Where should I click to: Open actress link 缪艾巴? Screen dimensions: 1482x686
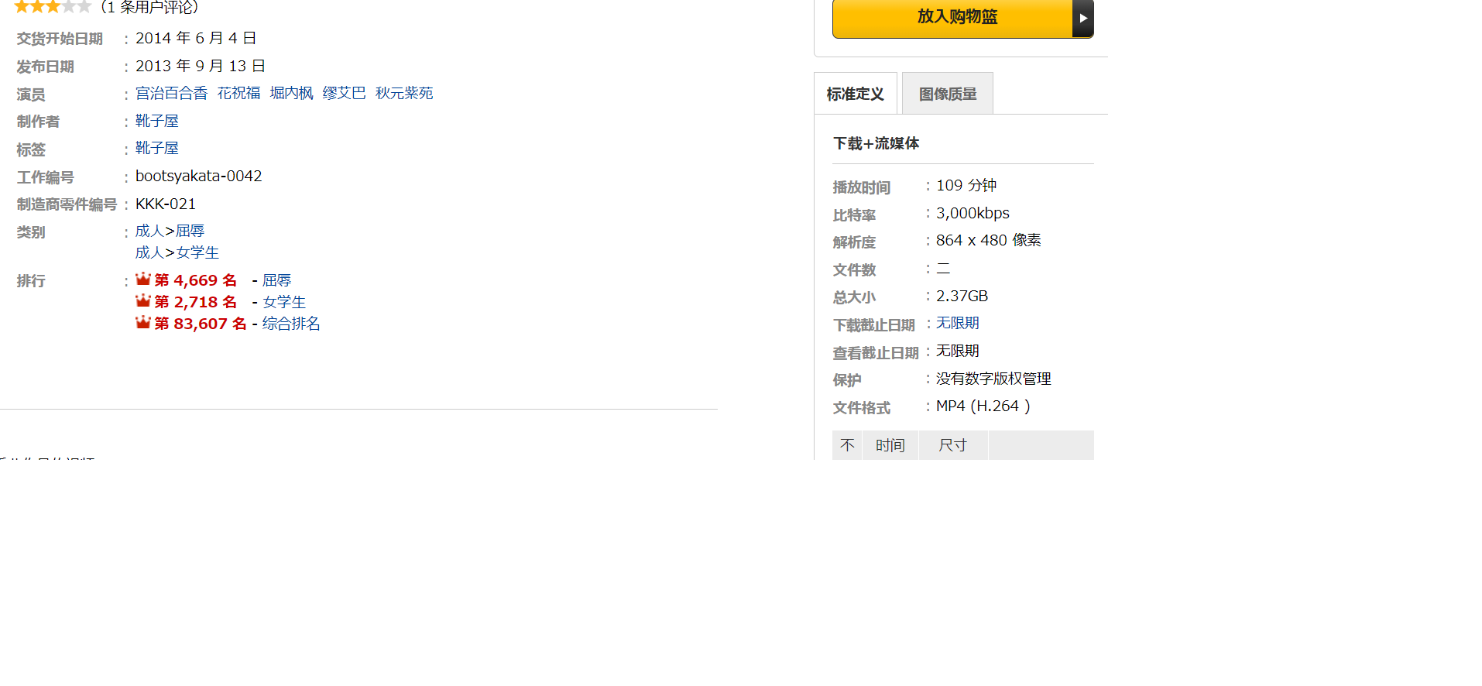[345, 93]
